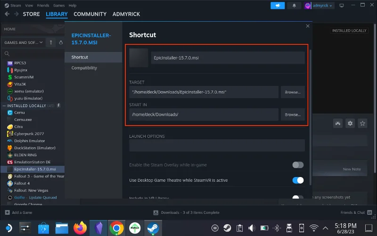Launch Firefox from the taskbar
This screenshot has height=236, width=377.
coord(80,228)
